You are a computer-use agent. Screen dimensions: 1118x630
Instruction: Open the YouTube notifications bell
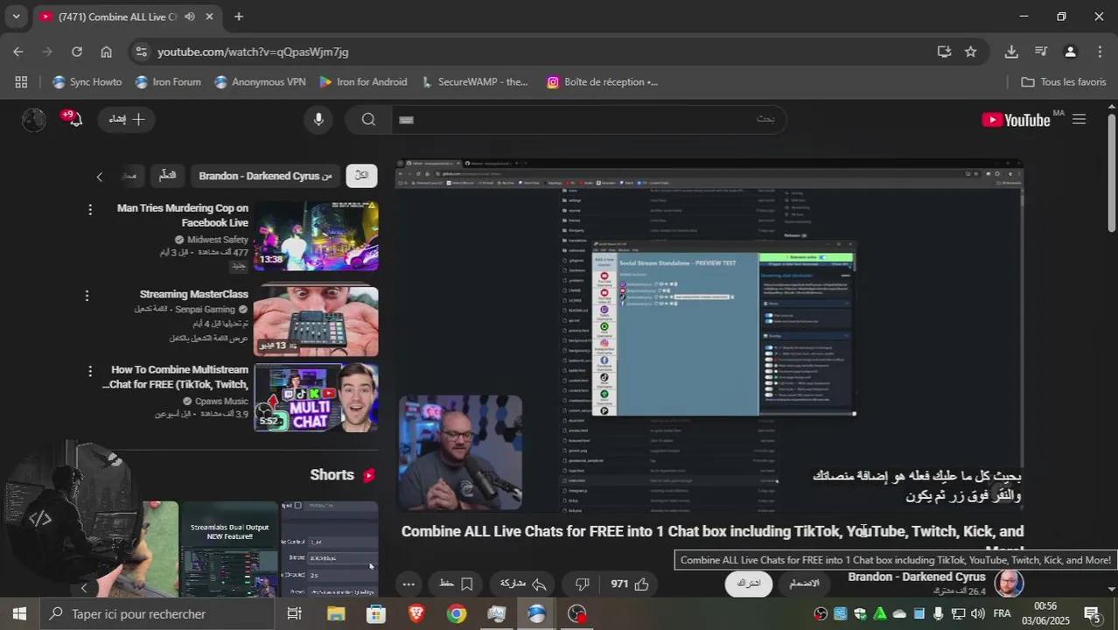point(73,119)
